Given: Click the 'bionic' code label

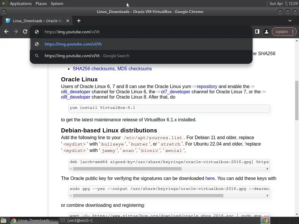Looking at the screenshot, I should pos(149,151).
